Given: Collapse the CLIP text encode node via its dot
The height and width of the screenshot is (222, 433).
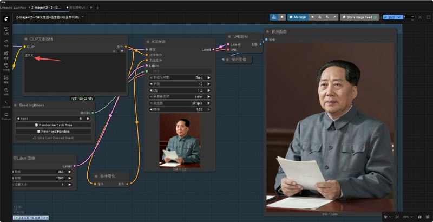Looking at the screenshot, I should [26, 39].
